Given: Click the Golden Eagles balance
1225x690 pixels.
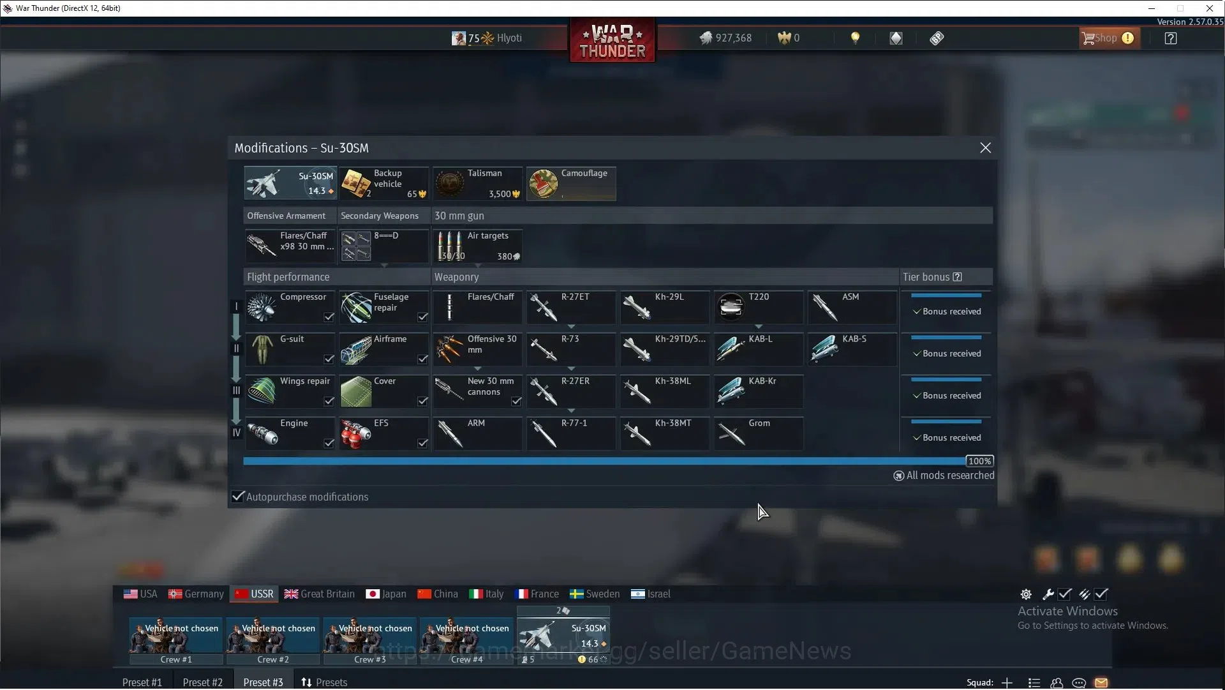Looking at the screenshot, I should [x=789, y=38].
